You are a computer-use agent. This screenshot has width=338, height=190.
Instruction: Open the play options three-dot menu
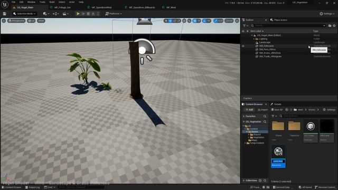click(x=98, y=14)
